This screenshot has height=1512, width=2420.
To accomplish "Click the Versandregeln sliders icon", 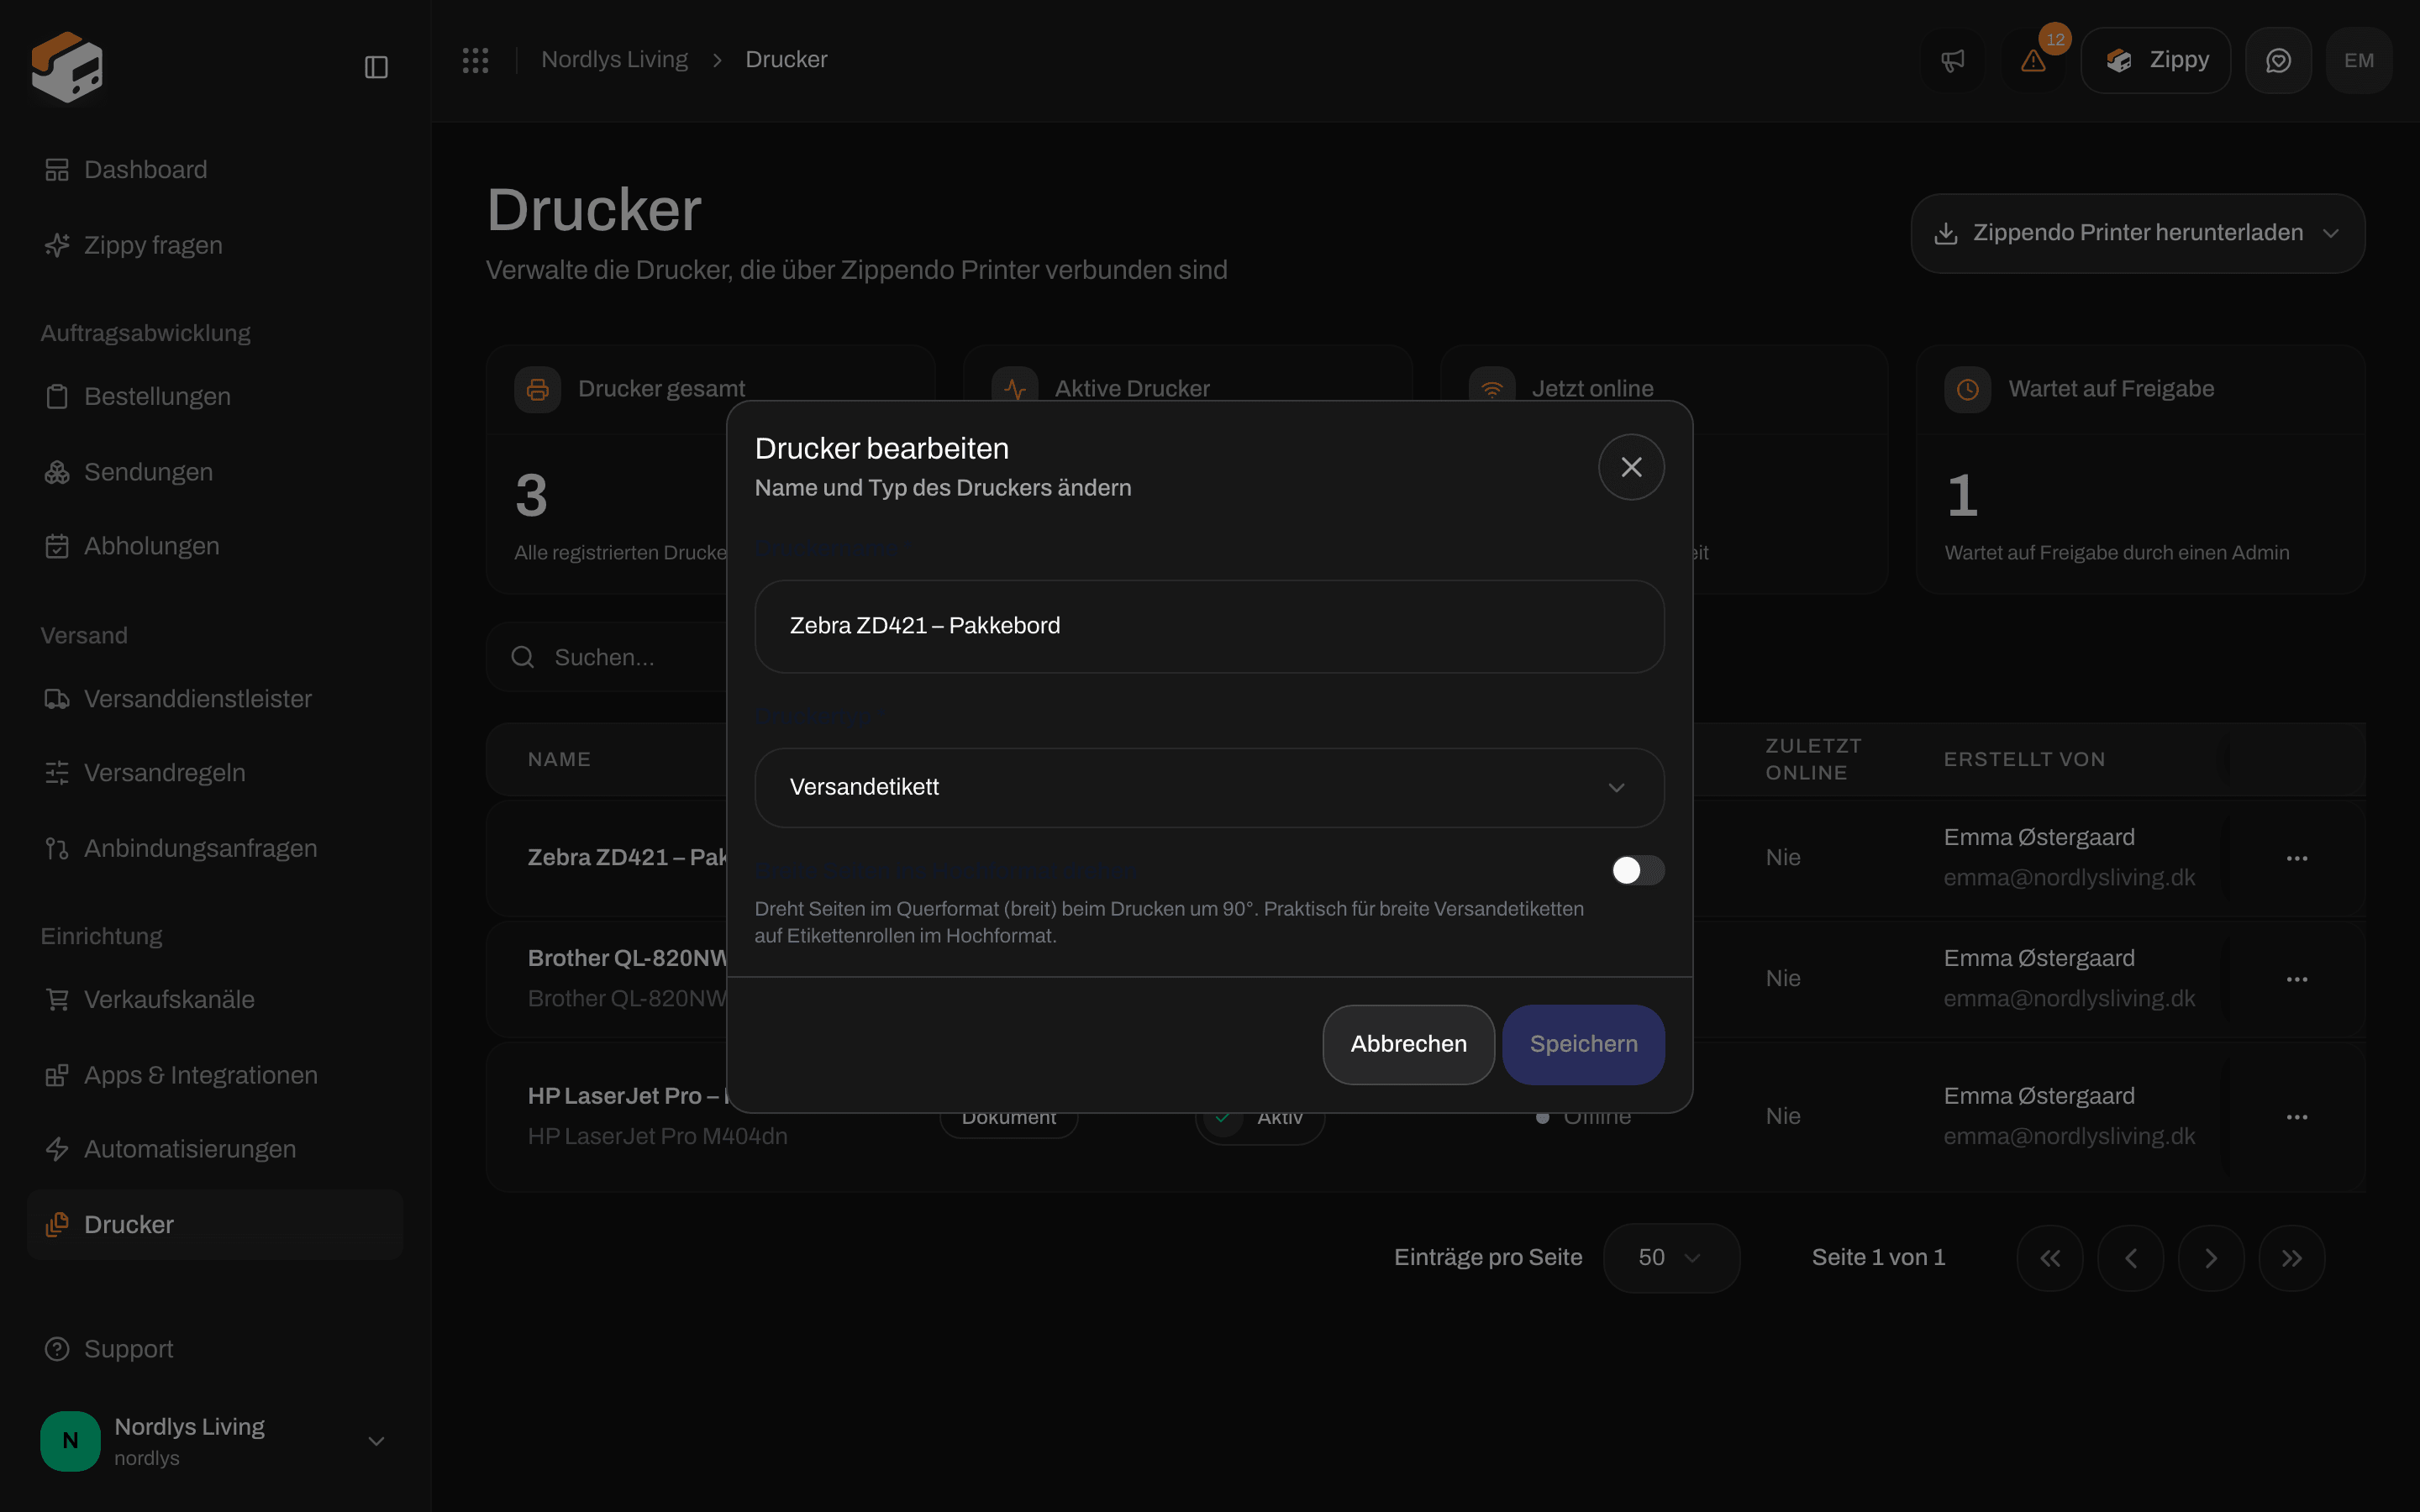I will click(x=57, y=773).
